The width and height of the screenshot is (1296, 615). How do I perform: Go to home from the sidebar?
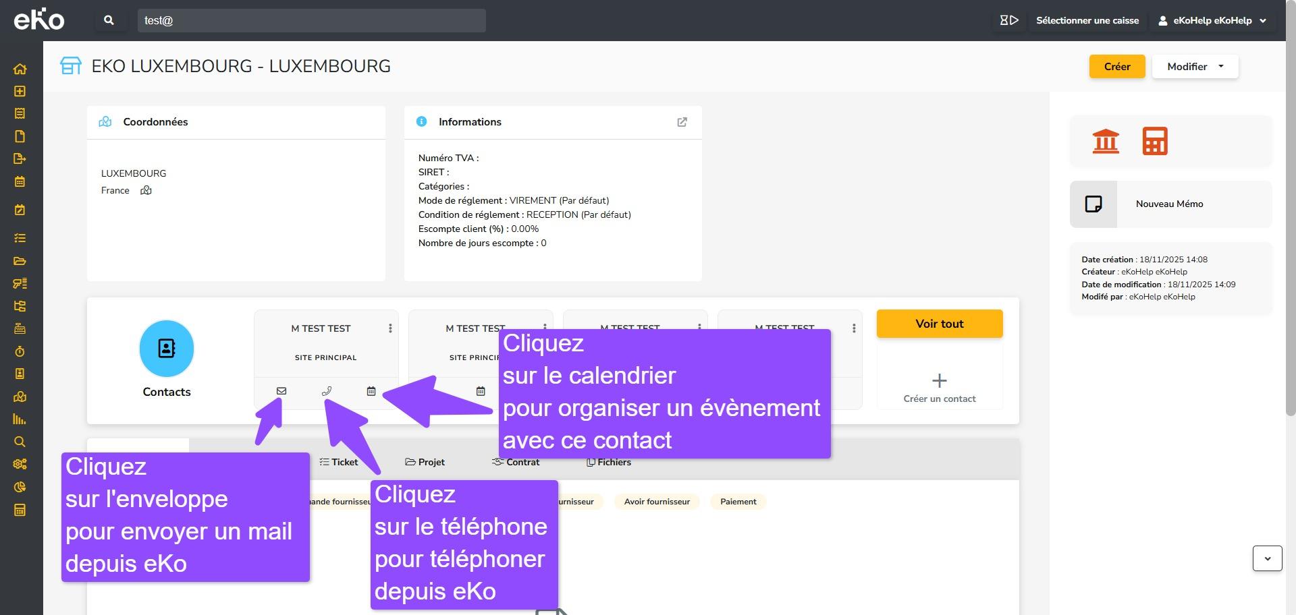[x=20, y=69]
